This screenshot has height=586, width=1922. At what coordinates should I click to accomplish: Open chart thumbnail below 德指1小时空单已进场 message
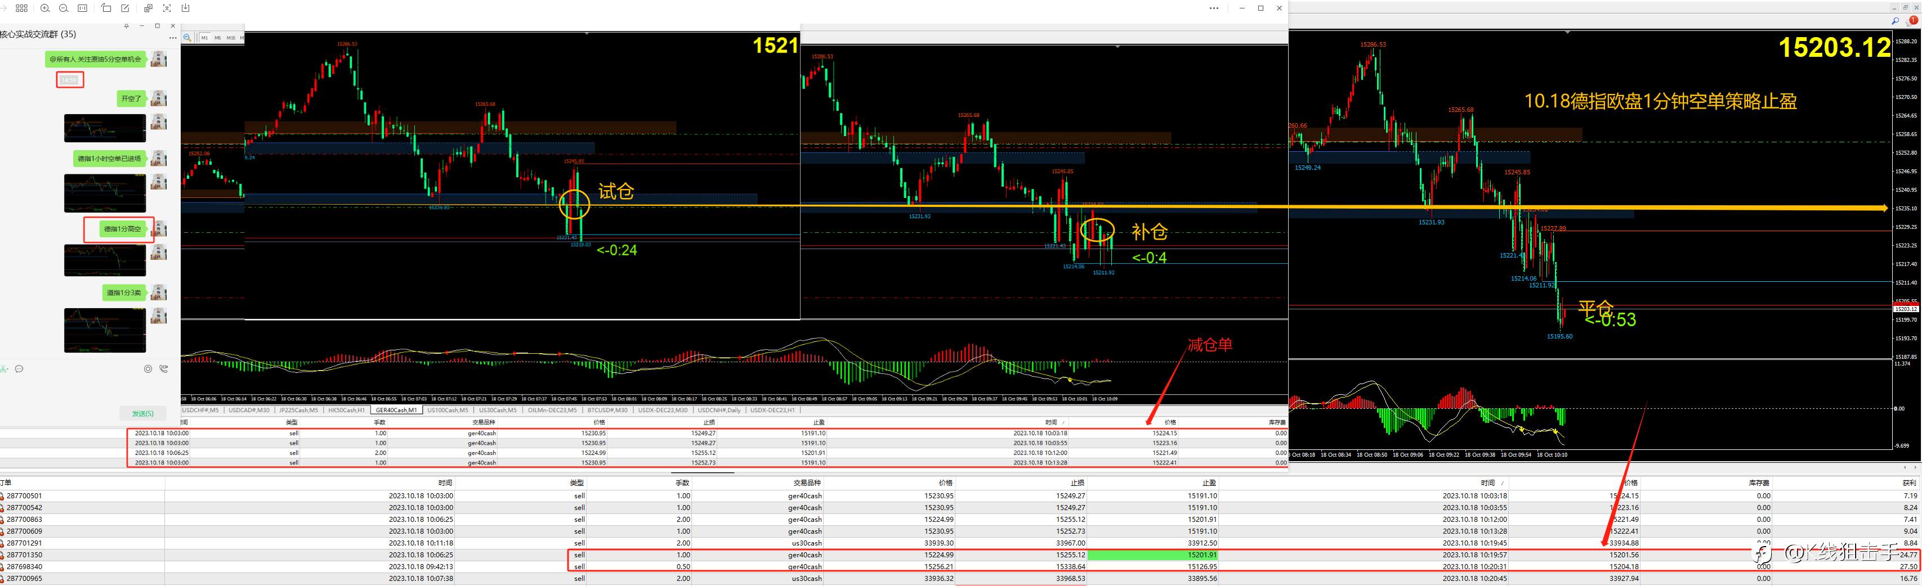pos(105,193)
